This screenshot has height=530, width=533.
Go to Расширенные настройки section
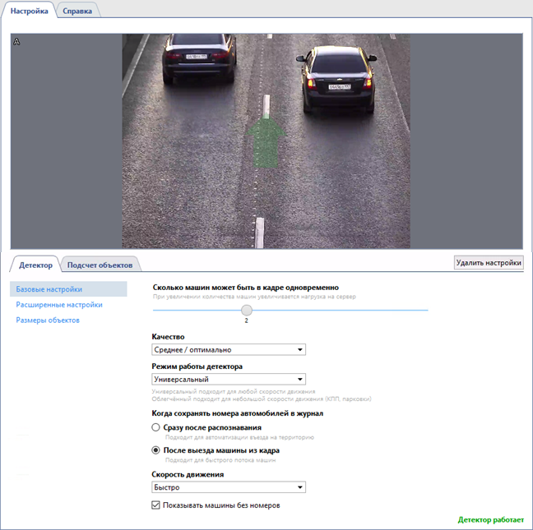point(59,305)
